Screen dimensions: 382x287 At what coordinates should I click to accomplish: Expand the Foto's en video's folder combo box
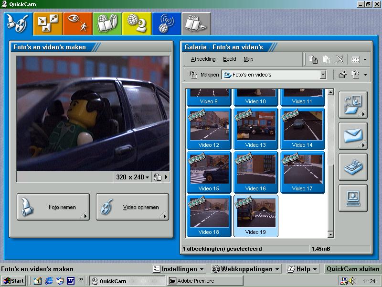pyautogui.click(x=323, y=75)
